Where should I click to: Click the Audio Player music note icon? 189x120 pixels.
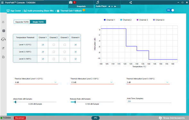98,2
